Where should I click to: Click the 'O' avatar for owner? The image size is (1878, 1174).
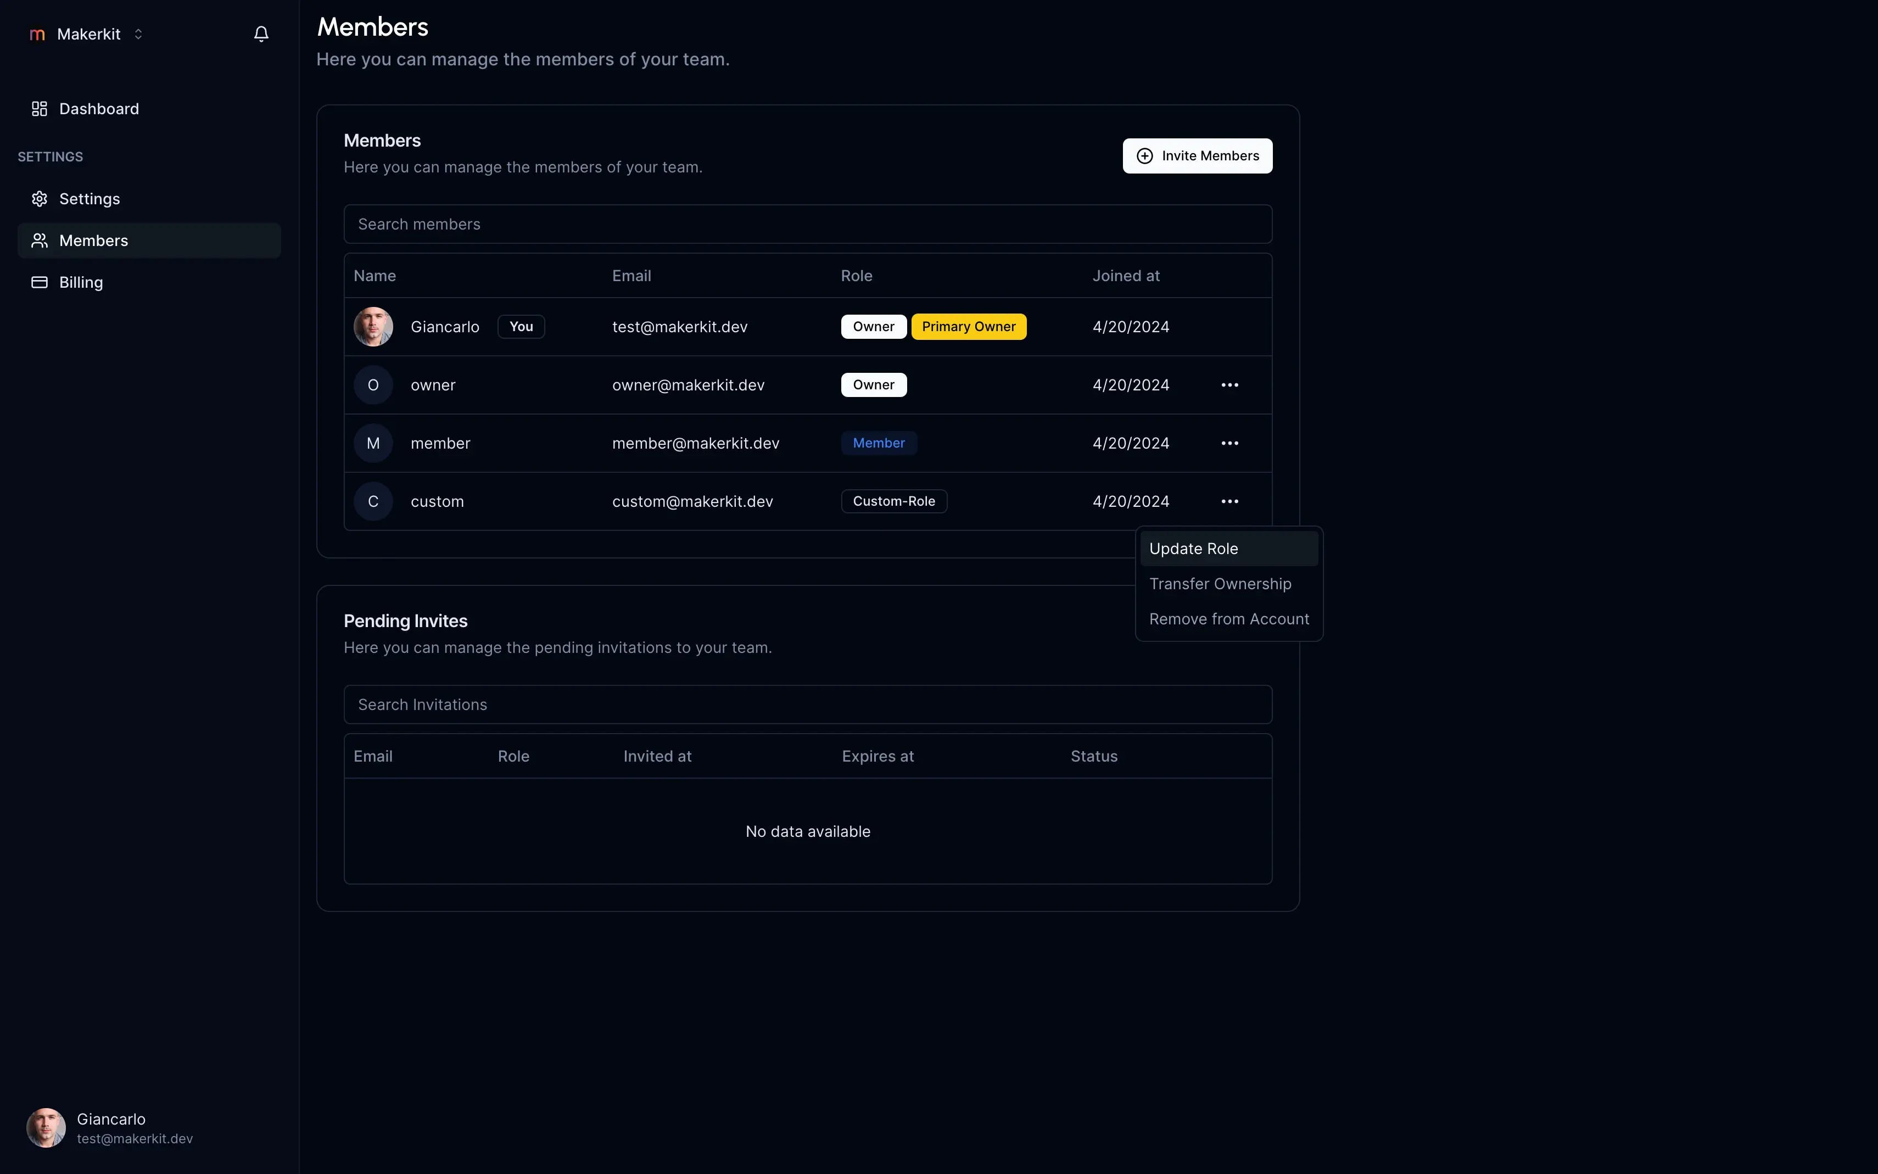point(373,385)
